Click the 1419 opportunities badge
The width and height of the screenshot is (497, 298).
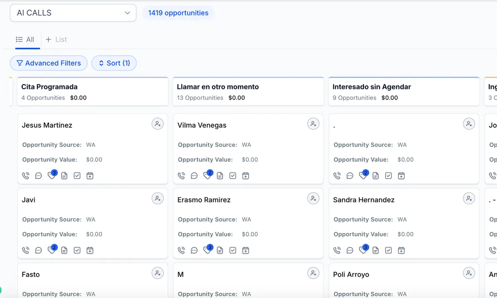(178, 13)
